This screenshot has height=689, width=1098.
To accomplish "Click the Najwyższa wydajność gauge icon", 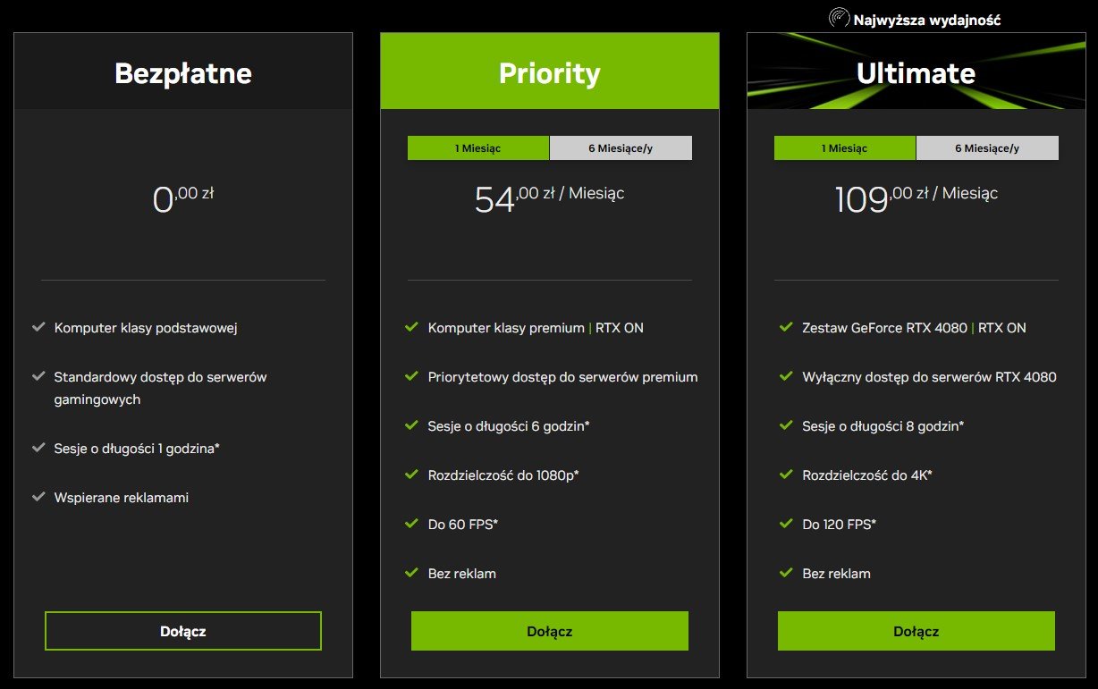I will coord(839,18).
